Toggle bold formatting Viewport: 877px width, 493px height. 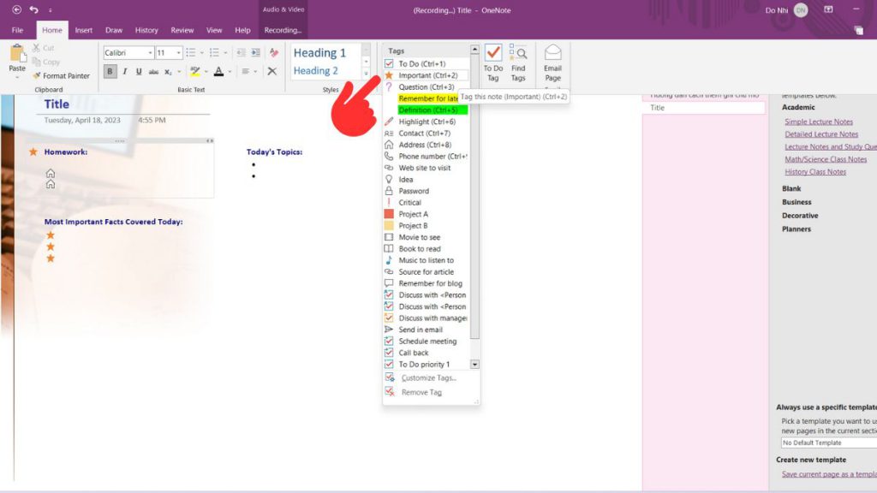click(110, 72)
